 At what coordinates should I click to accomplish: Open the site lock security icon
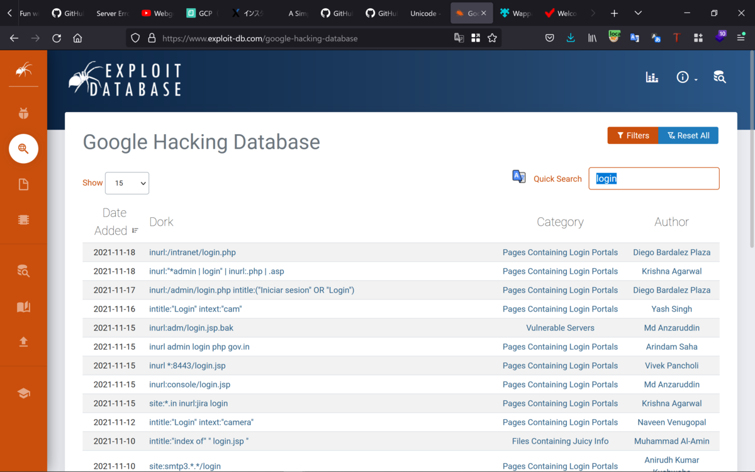[152, 38]
